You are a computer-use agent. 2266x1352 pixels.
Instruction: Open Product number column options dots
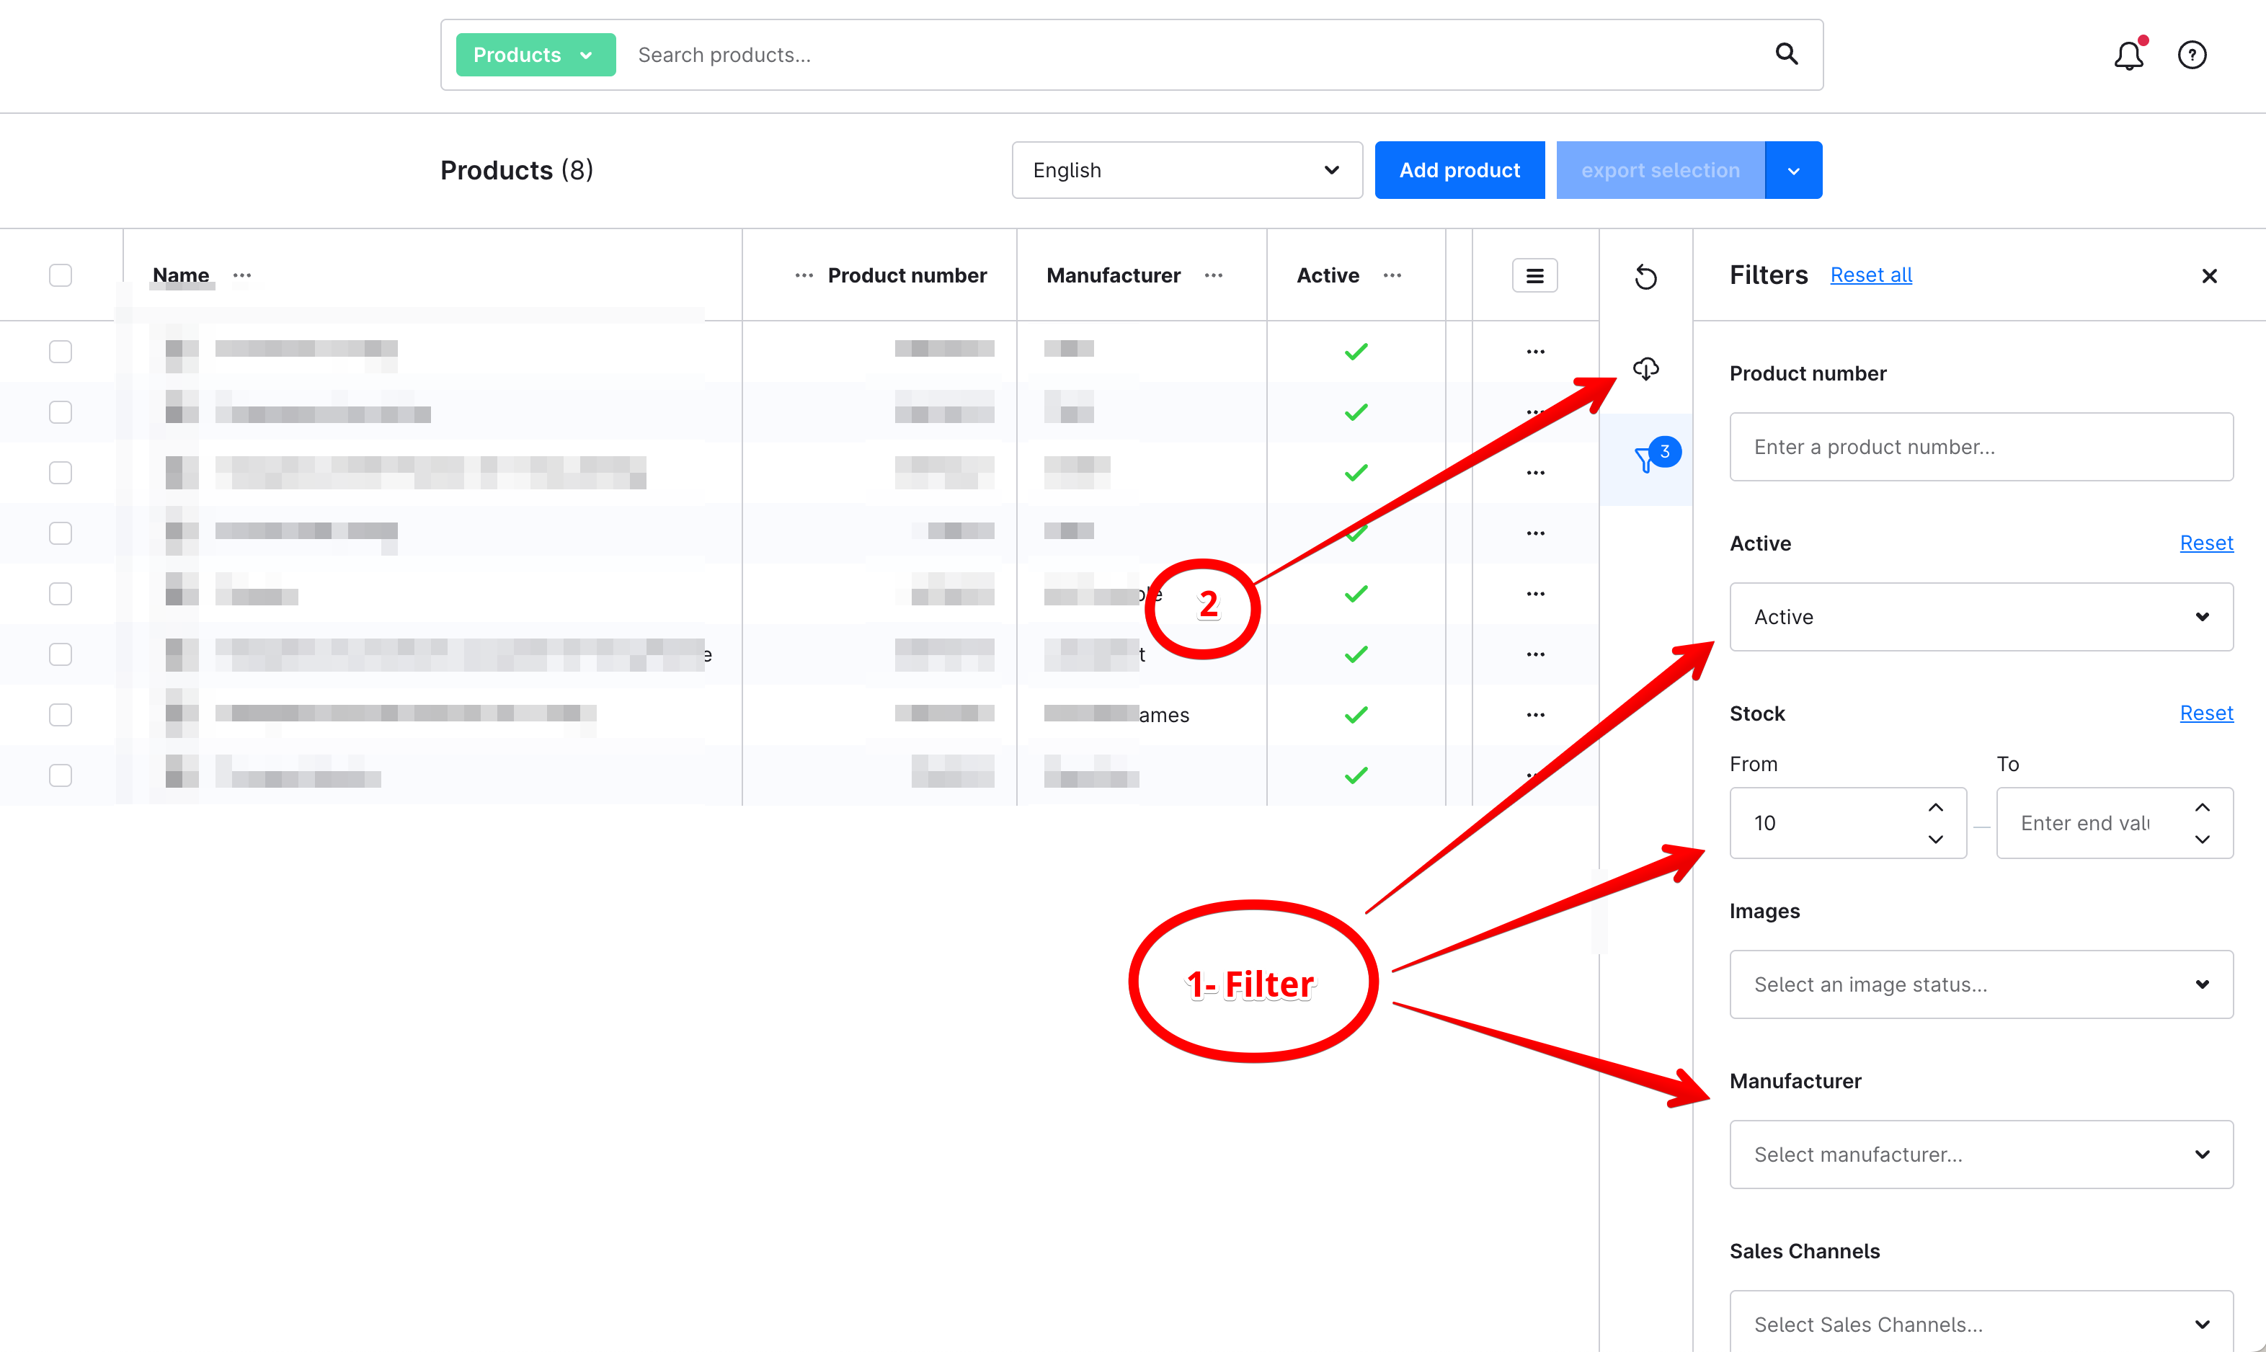[804, 275]
